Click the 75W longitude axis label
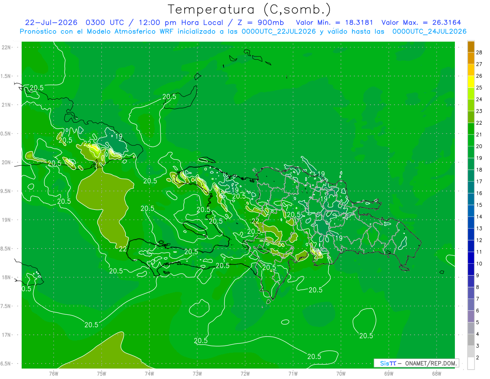The height and width of the screenshot is (379, 490). coord(101,373)
